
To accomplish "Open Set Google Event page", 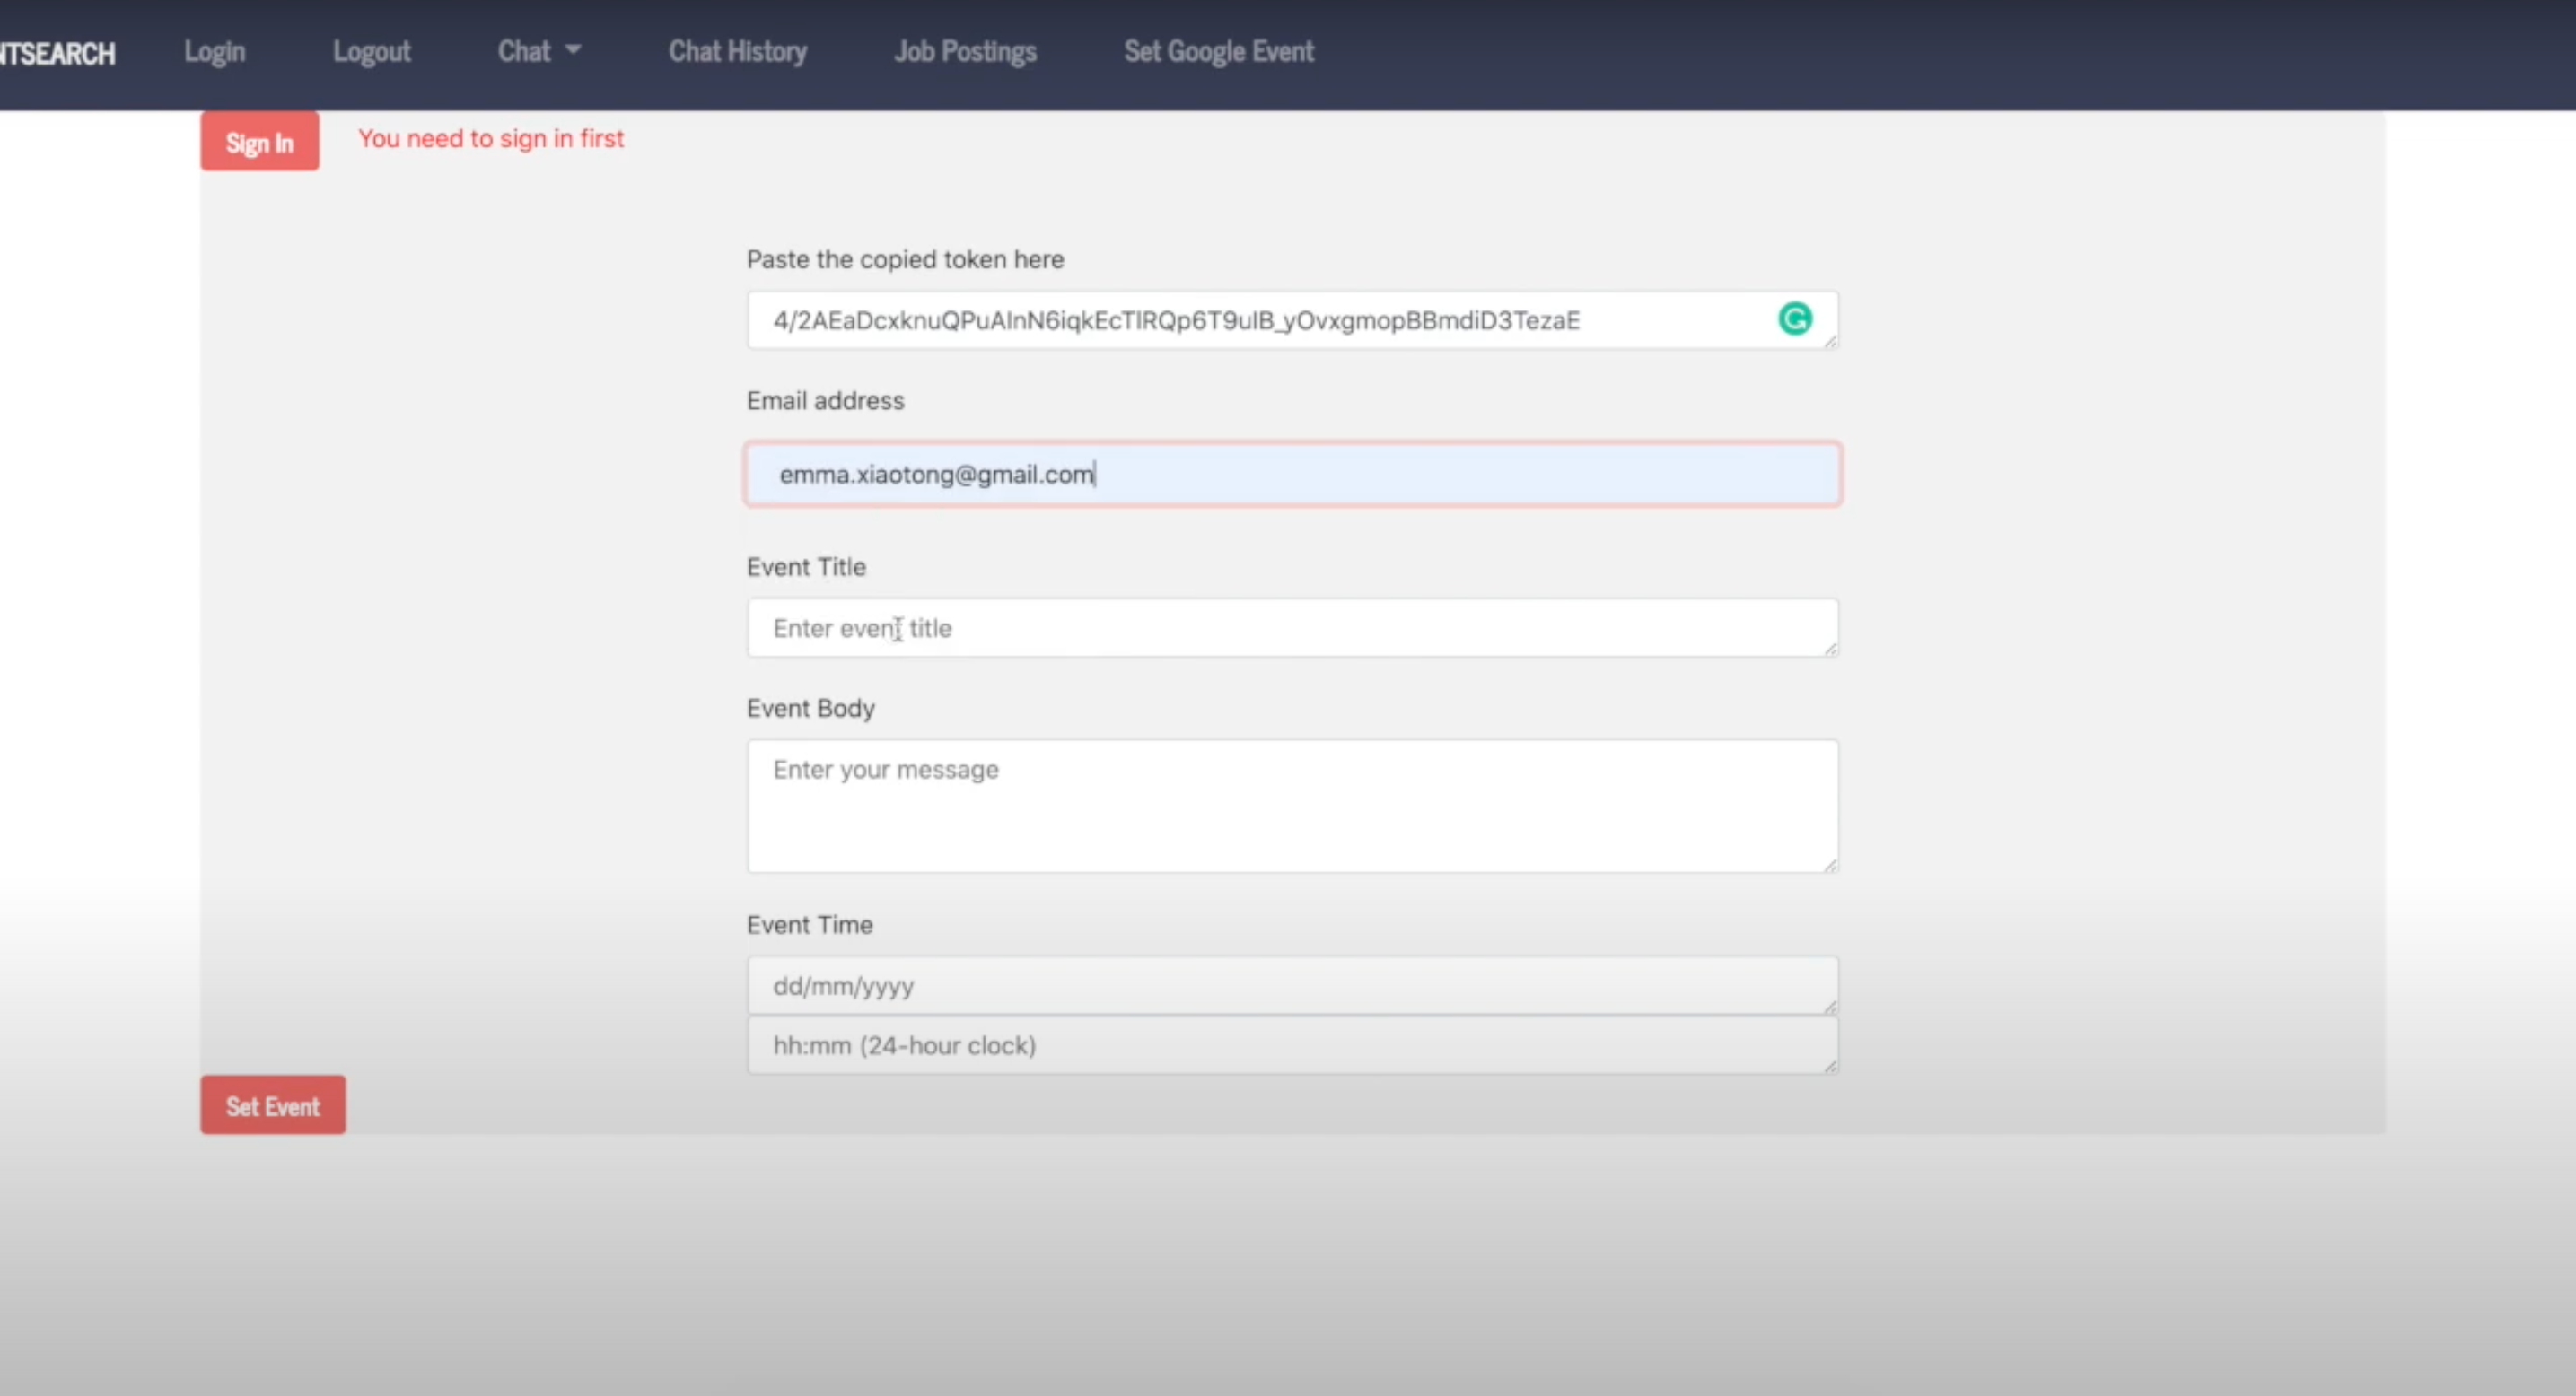I will tap(1218, 52).
